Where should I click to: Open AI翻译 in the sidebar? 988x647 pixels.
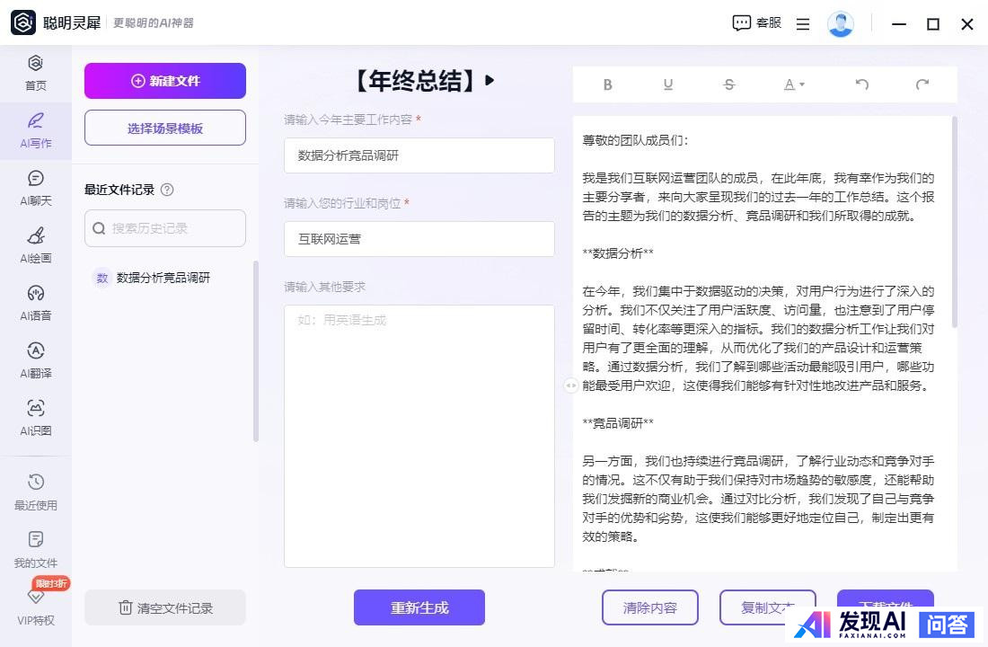pyautogui.click(x=36, y=360)
